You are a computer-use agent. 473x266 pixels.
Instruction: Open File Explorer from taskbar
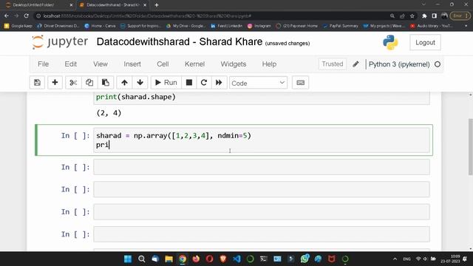pos(169,259)
